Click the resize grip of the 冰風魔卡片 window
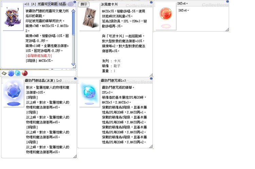The image size is (255, 169). (151, 75)
